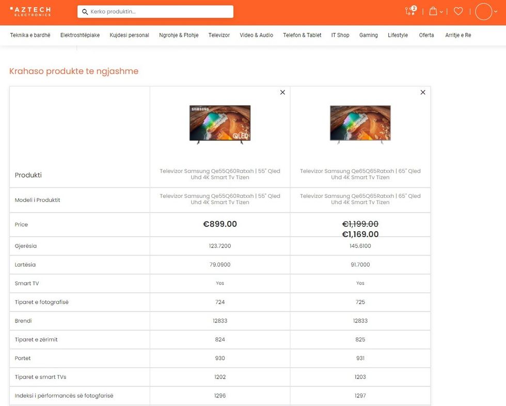This screenshot has width=506, height=406.
Task: Open the shopping bag cart icon
Action: [433, 11]
